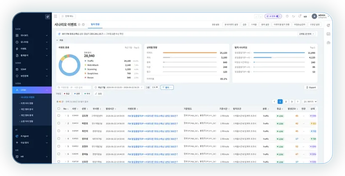Viewport: 345px width, 176px height.
Task: Click the HR sidebar icon
Action: (x=17, y=157)
